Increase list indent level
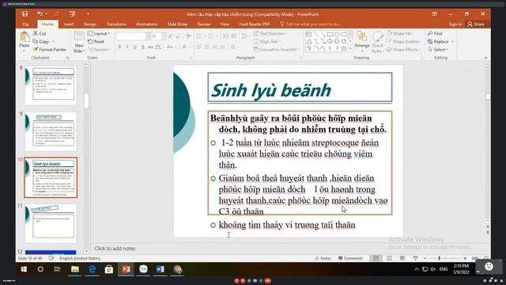 click(234, 36)
